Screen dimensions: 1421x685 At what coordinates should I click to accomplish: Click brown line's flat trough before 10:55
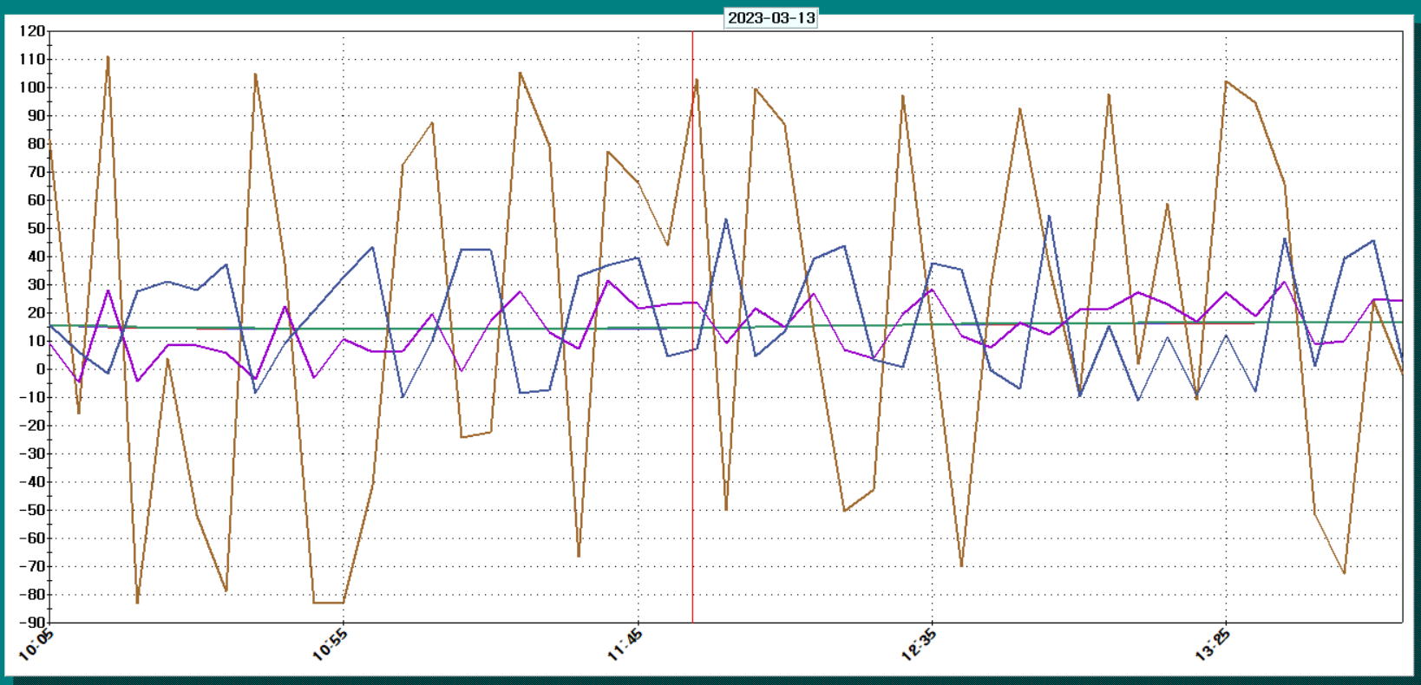tap(329, 602)
